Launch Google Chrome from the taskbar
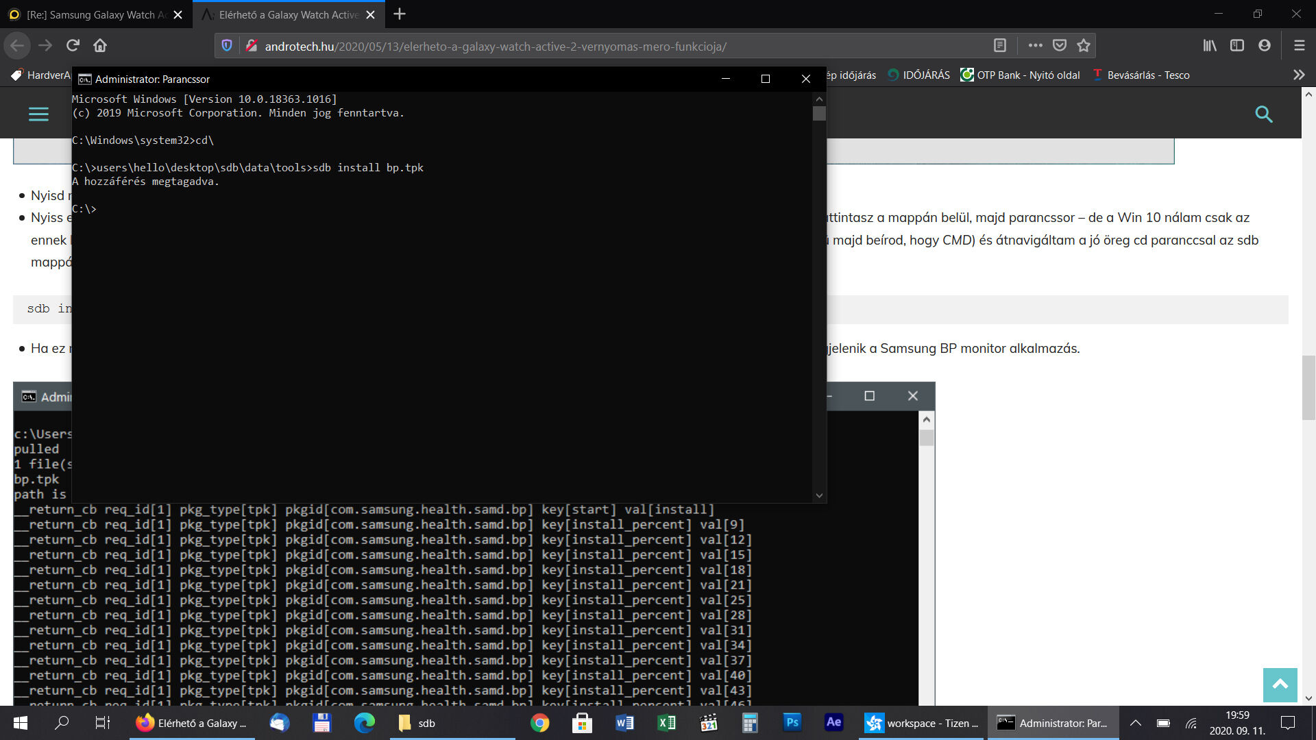Viewport: 1316px width, 740px height. tap(539, 723)
